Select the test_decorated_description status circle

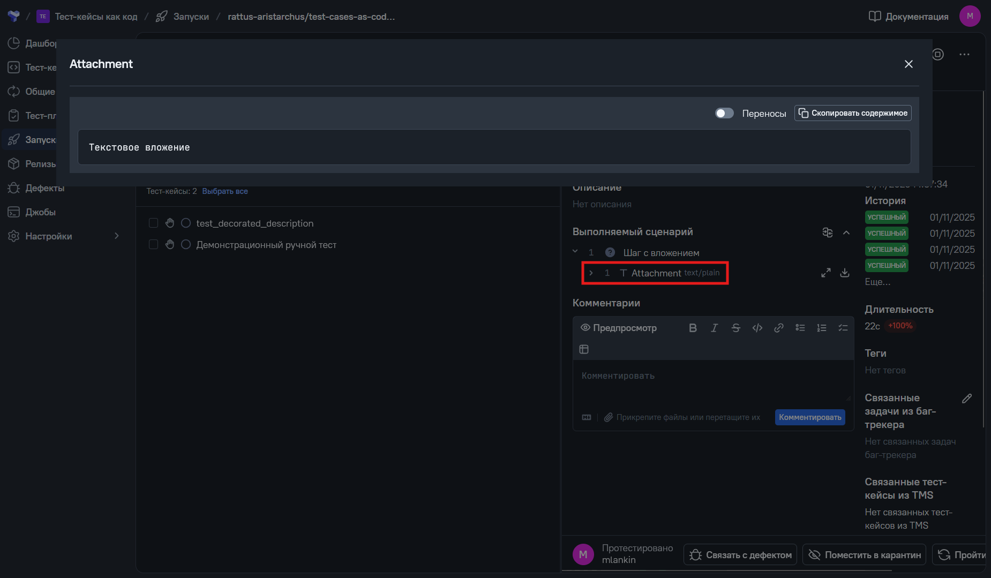pyautogui.click(x=186, y=223)
